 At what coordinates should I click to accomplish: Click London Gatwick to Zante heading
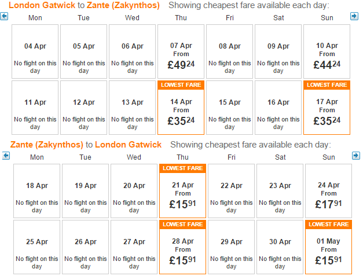[x=84, y=5]
